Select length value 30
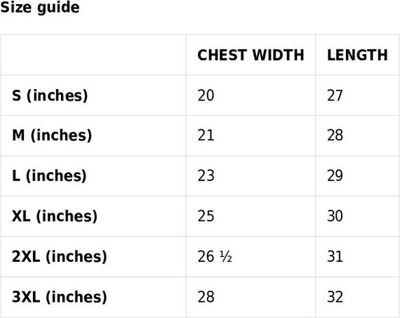The image size is (400, 318). [335, 216]
